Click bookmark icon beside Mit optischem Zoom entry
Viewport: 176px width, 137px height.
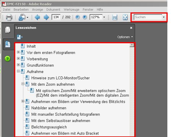32,90
